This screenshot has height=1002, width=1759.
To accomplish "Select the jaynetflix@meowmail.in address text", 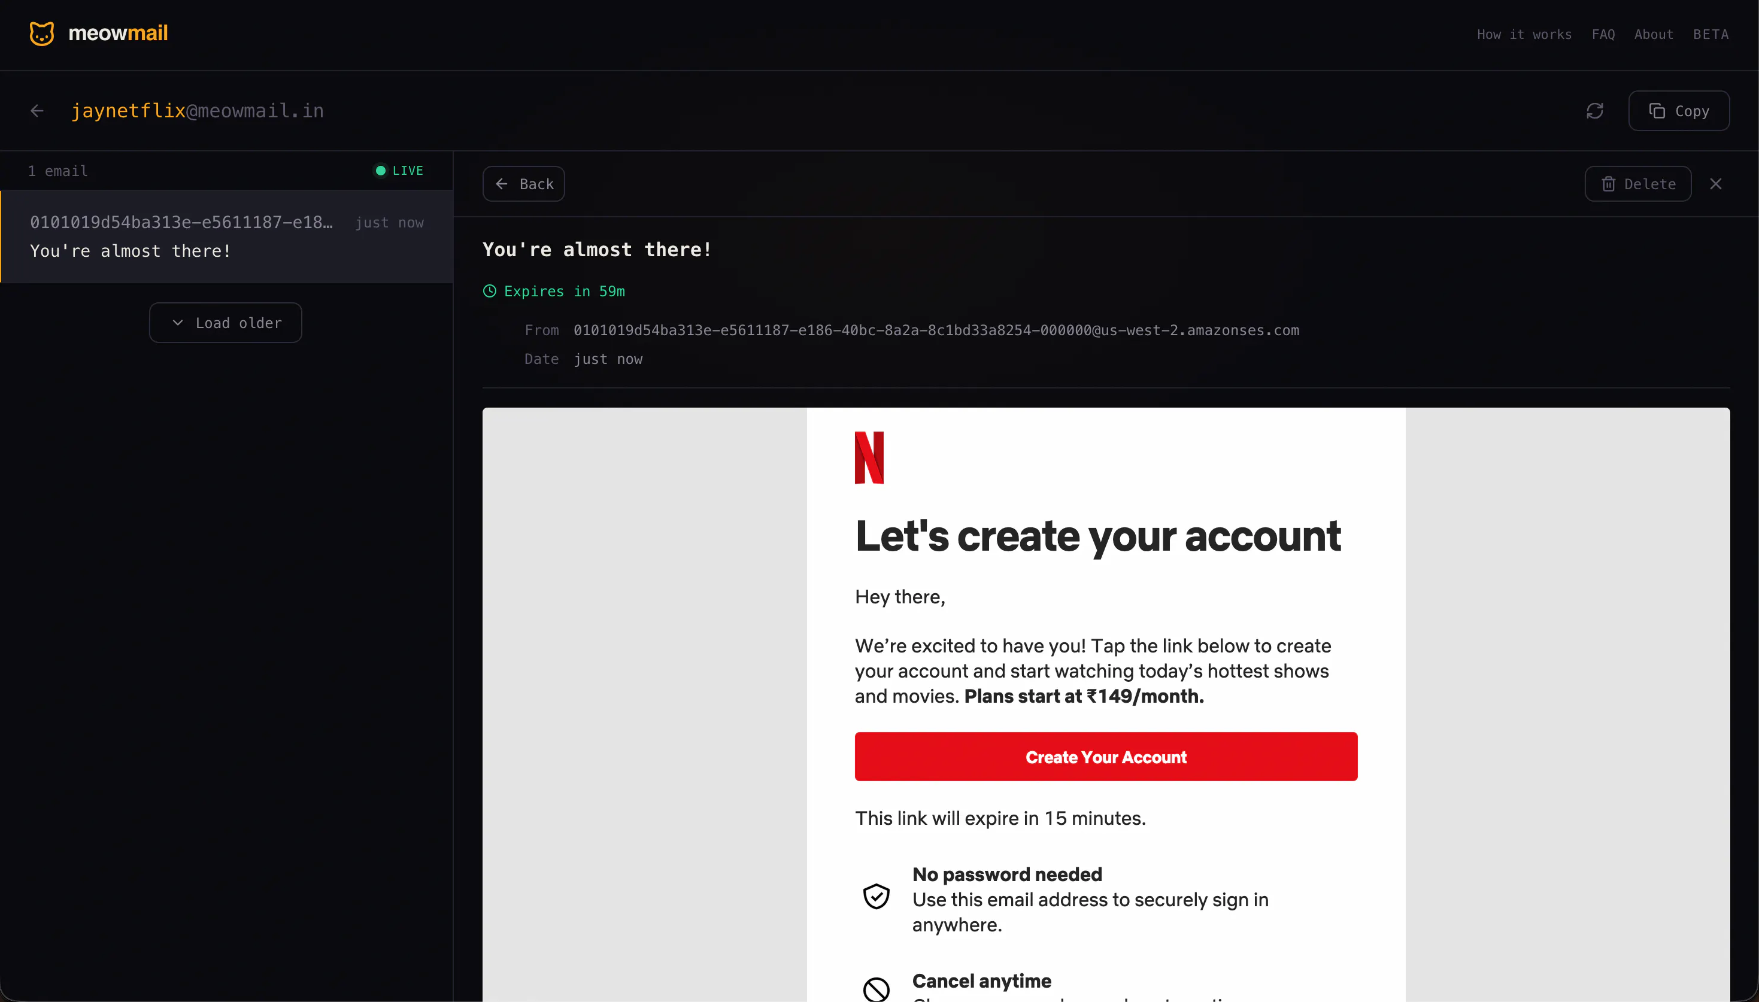I will click(198, 111).
